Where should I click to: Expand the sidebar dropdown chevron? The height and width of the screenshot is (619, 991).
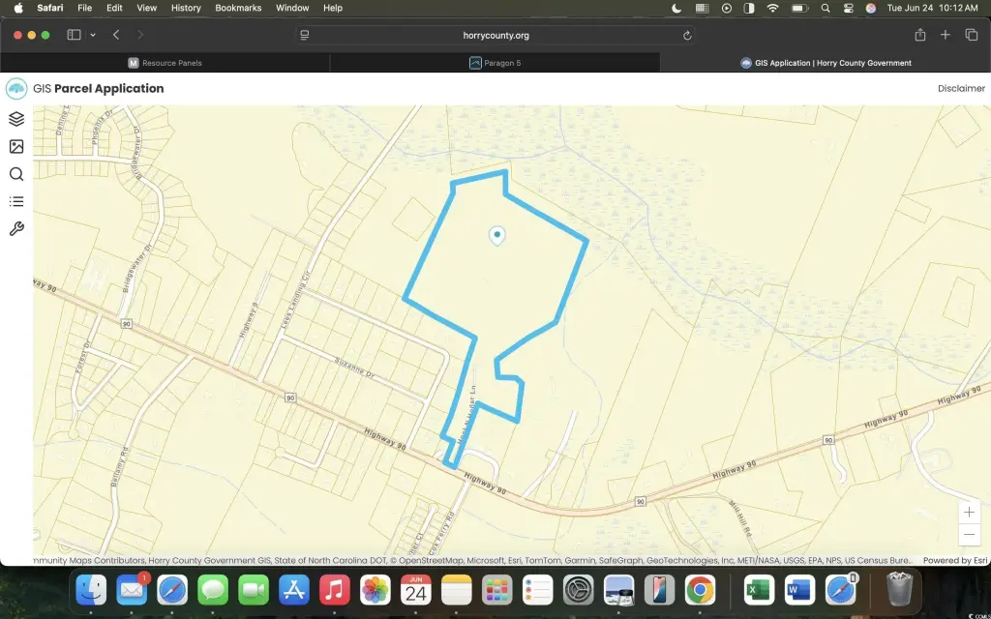tap(93, 35)
